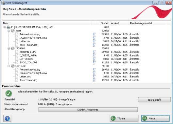Select the Joliet file system row
The width and height of the screenshot is (173, 124).
point(18,31)
